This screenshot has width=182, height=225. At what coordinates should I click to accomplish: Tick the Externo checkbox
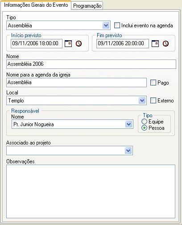pyautogui.click(x=153, y=101)
